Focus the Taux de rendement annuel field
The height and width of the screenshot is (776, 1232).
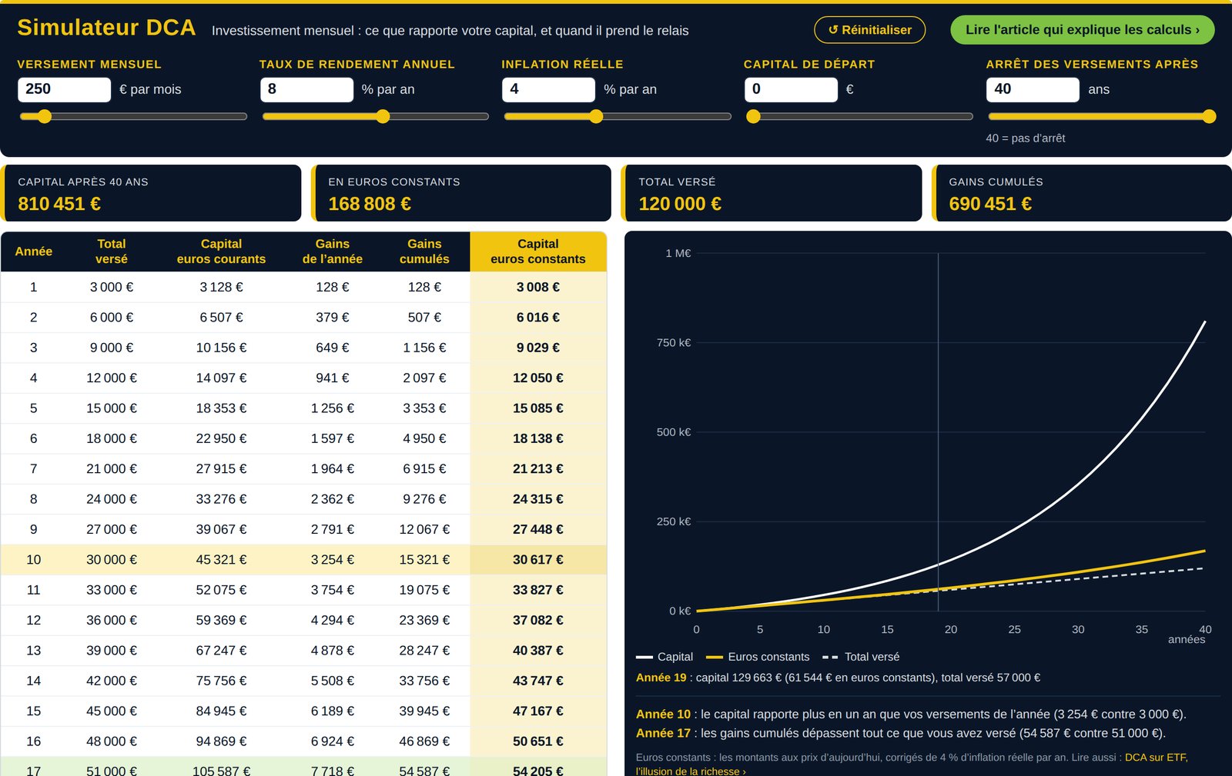tap(306, 89)
